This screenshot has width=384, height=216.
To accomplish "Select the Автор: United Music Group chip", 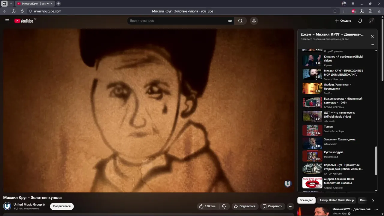I will point(337,200).
